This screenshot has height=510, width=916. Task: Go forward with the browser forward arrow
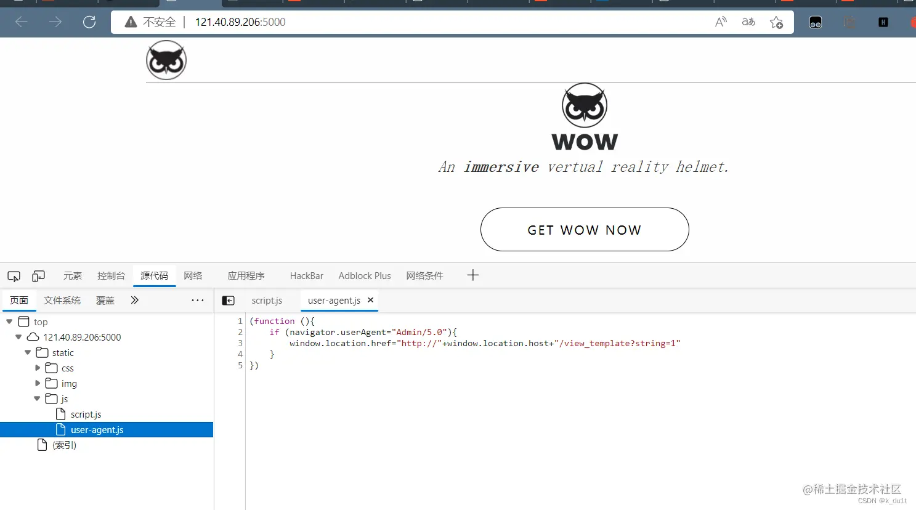click(55, 22)
